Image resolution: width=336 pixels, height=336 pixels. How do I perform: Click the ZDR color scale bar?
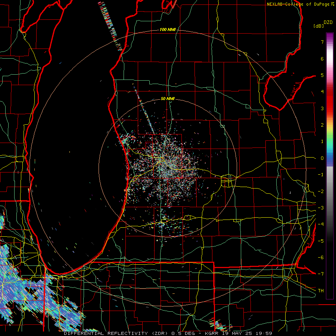pos(330,166)
